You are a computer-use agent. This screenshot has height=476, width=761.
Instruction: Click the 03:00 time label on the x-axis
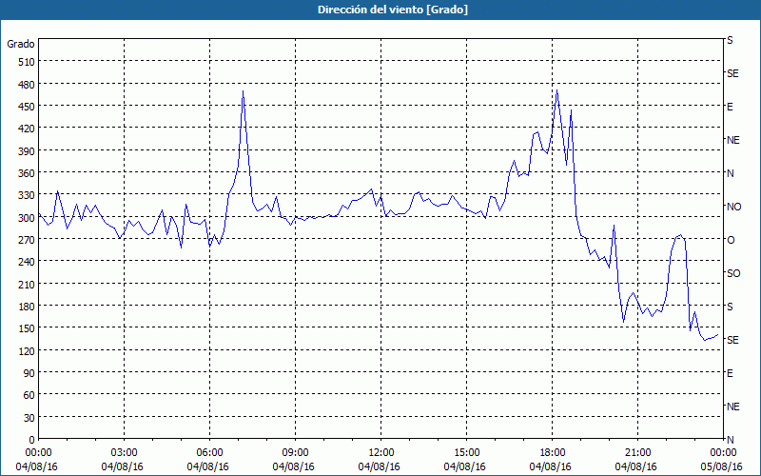click(x=125, y=453)
